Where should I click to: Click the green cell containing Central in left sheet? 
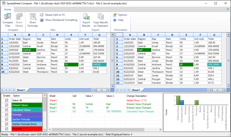tap(29, 50)
